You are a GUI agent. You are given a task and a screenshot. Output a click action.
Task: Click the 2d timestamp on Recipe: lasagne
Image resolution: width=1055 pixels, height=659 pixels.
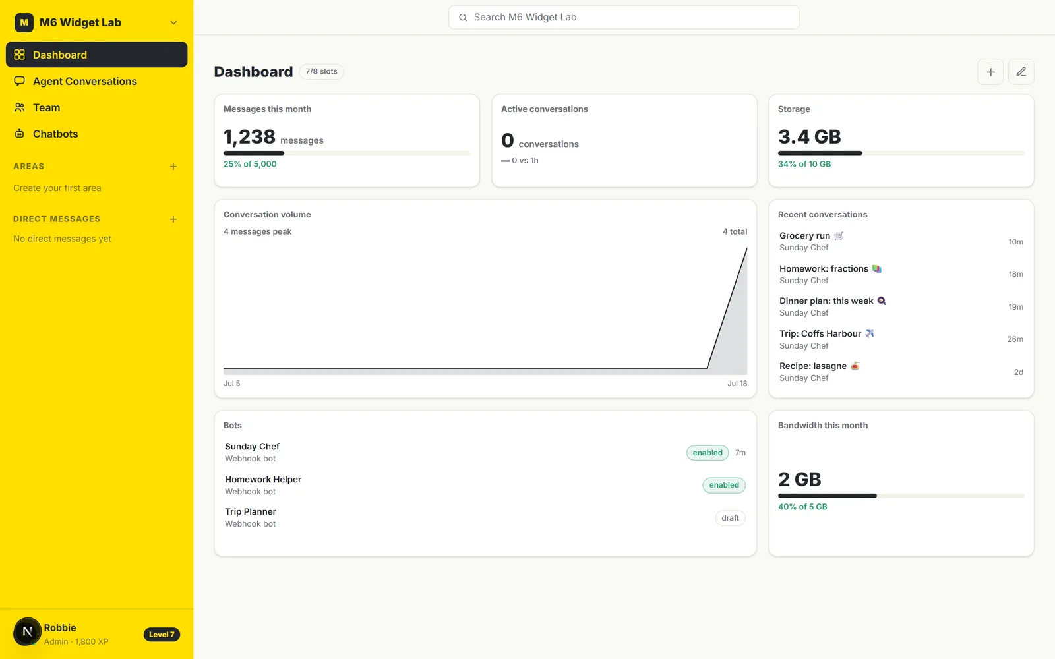(1019, 372)
